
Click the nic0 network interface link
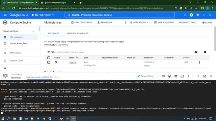pyautogui.click(x=147, y=66)
